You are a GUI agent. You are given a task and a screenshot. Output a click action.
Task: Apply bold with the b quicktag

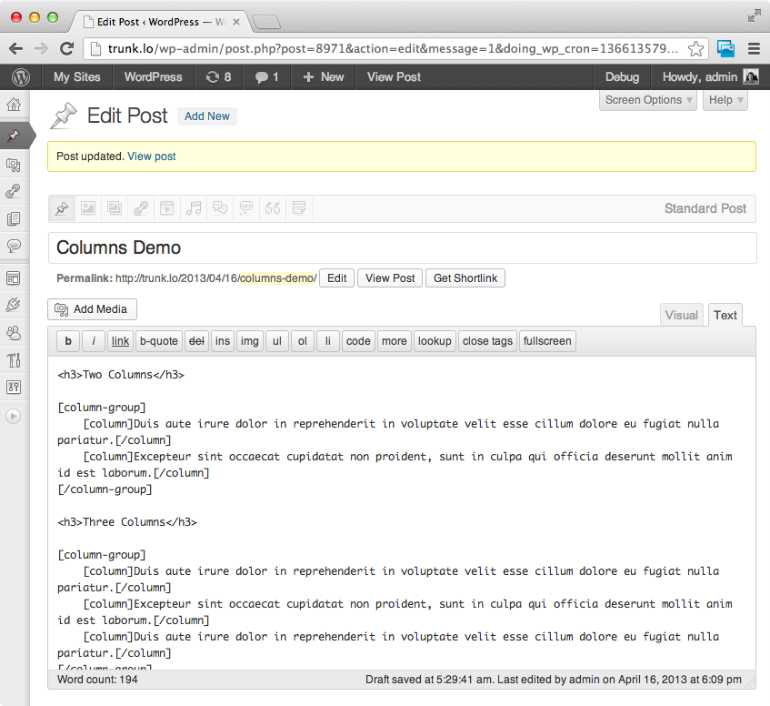68,341
